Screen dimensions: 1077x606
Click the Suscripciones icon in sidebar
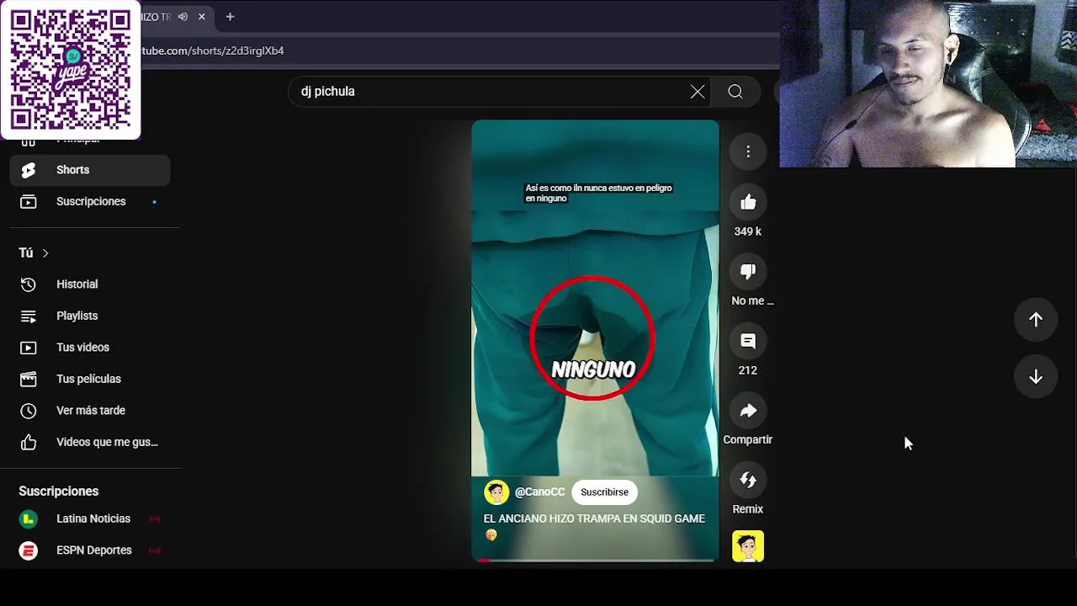pos(29,201)
